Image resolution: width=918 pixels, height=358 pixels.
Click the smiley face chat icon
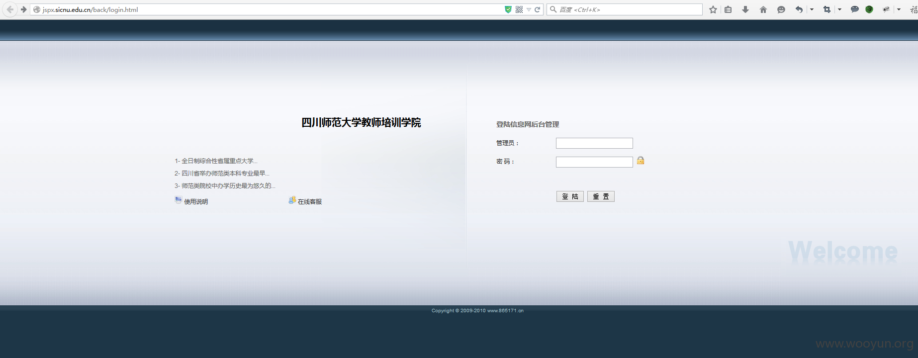[781, 9]
